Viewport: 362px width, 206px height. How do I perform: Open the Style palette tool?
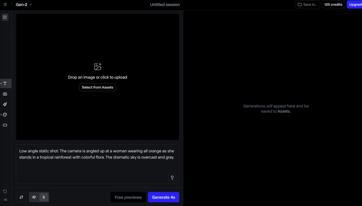[5, 115]
